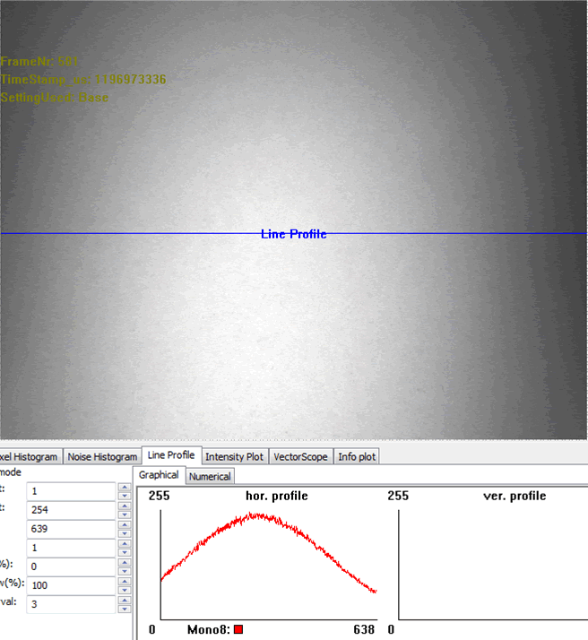This screenshot has width=588, height=640.
Task: Open the Pixel Histogram tab
Action: 30,457
